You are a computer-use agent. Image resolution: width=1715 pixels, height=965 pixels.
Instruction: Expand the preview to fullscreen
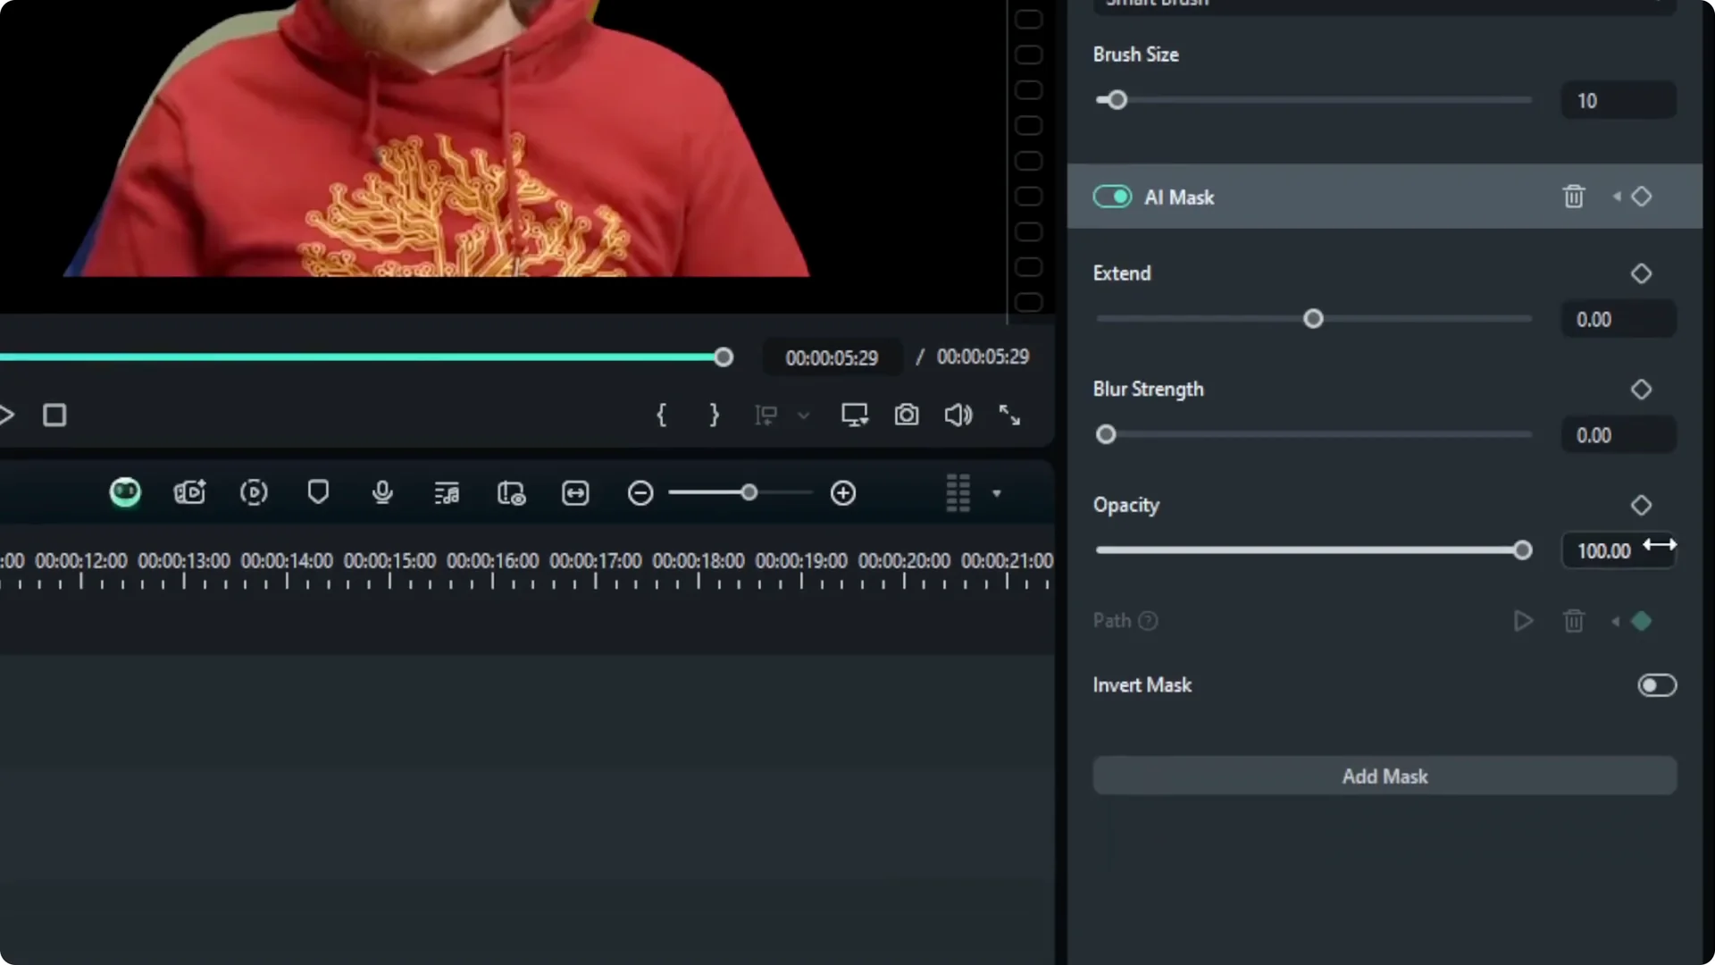pyautogui.click(x=1009, y=415)
